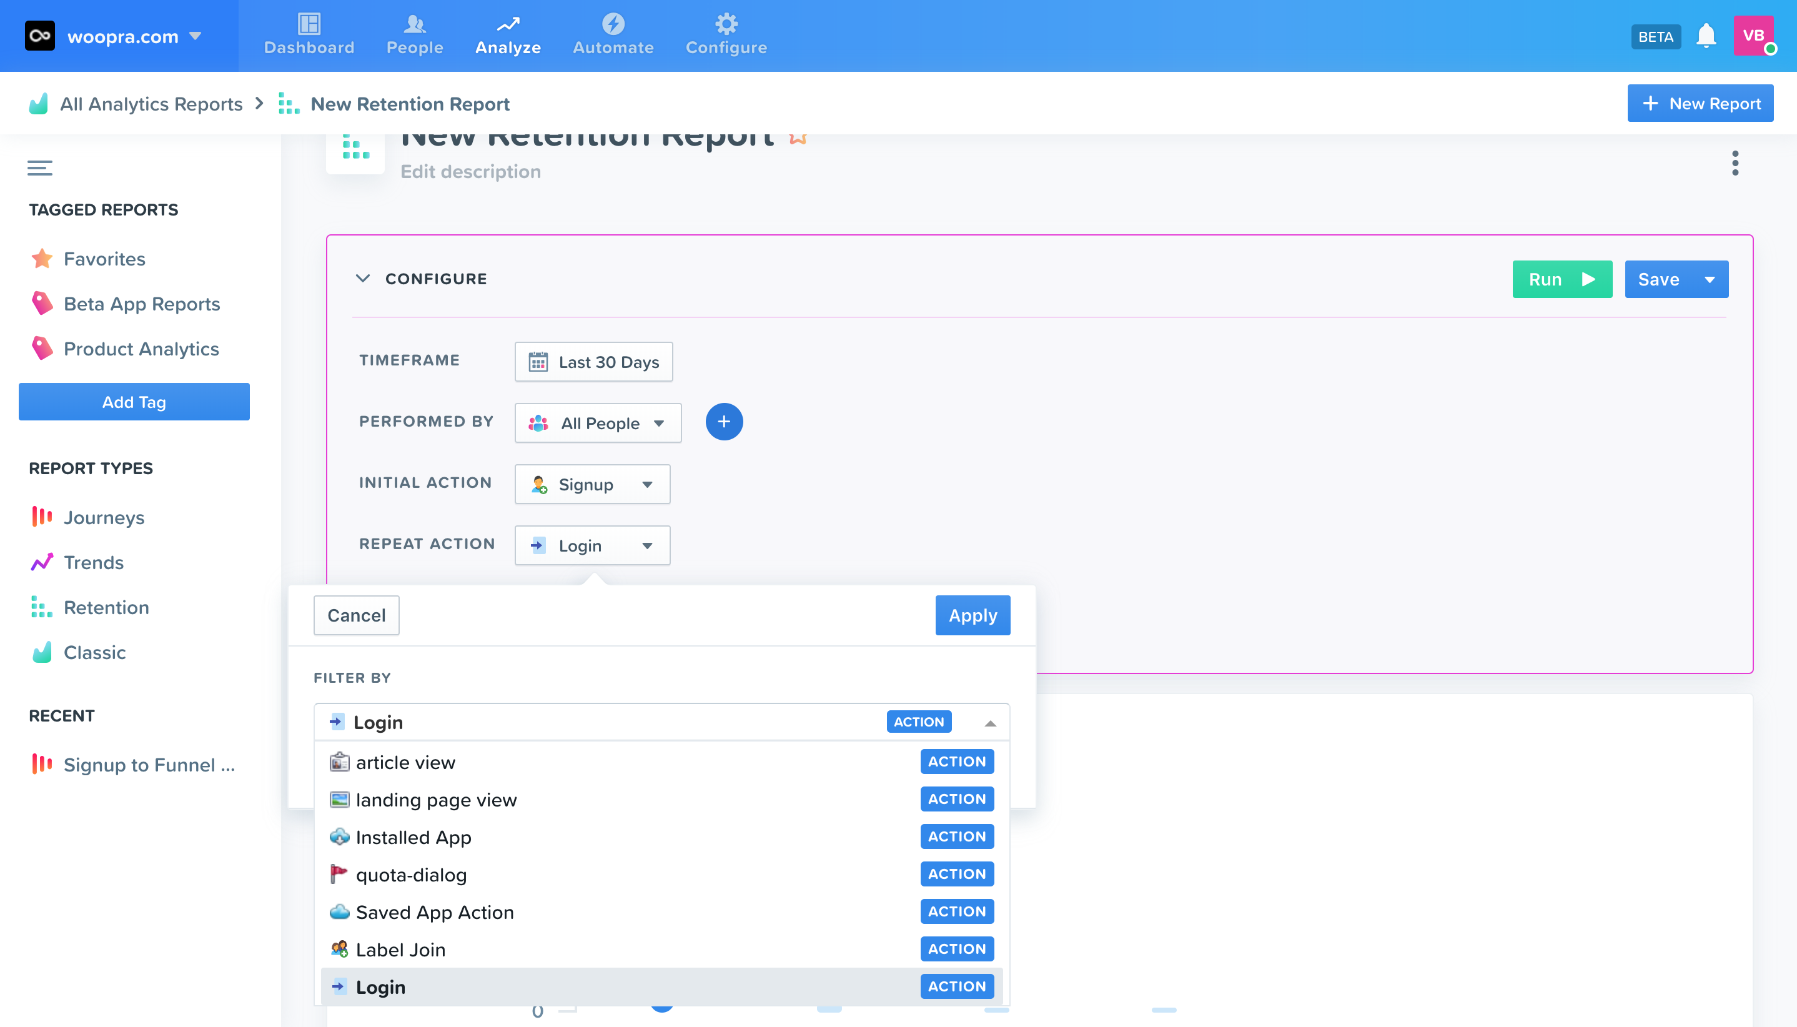Open the Save button dropdown arrow
The height and width of the screenshot is (1027, 1797).
[1710, 279]
